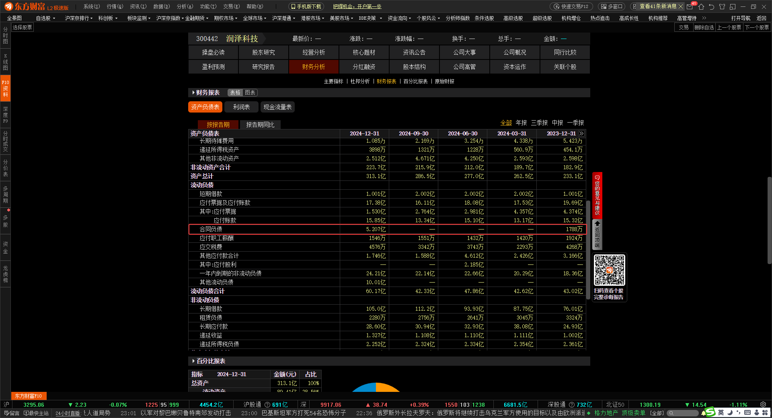This screenshot has width=772, height=418.
Task: Switch to 报告期同比 tab
Action: pyautogui.click(x=260, y=125)
